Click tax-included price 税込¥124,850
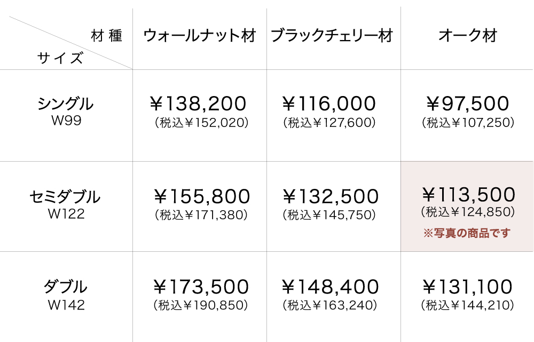 pyautogui.click(x=468, y=212)
